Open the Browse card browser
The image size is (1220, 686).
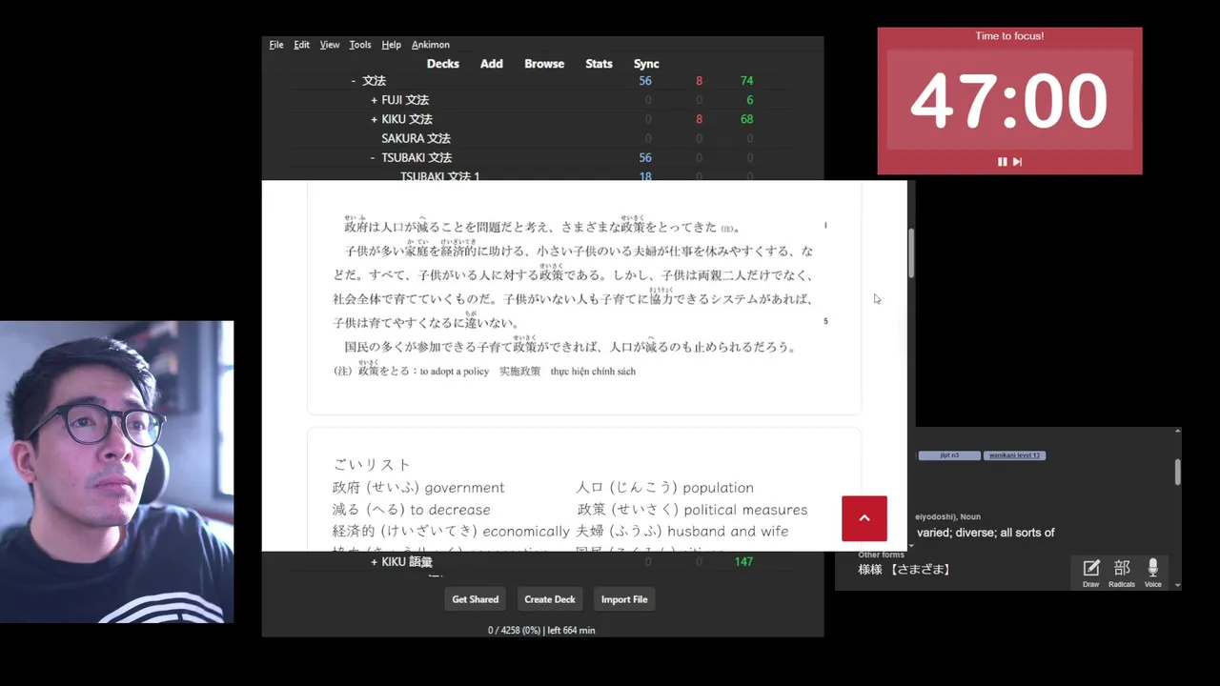point(544,64)
